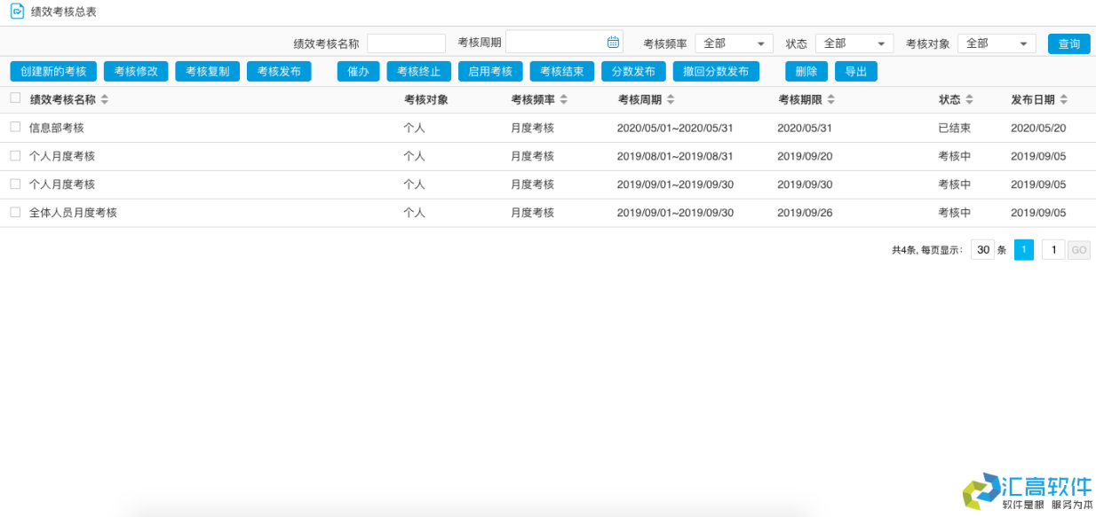Click the 绩效考核名称 input field
The image size is (1096, 517).
(407, 42)
